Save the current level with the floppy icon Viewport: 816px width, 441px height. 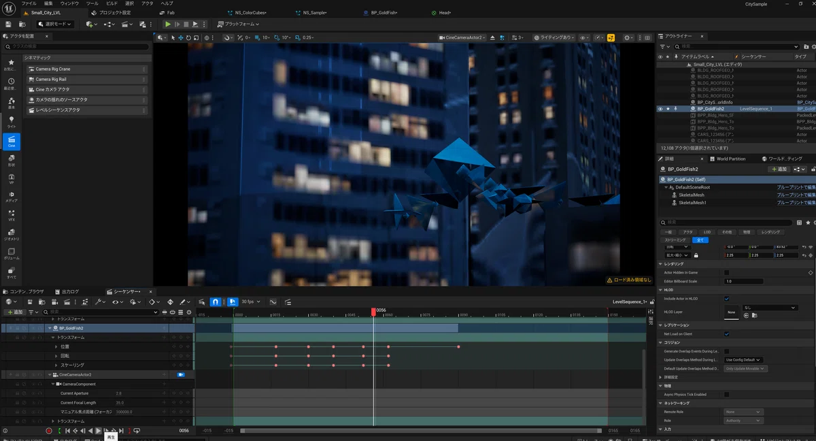coord(8,24)
